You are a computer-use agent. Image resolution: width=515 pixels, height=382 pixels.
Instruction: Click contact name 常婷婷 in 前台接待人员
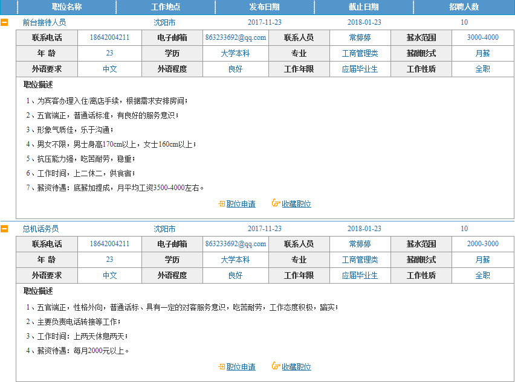pyautogui.click(x=360, y=37)
